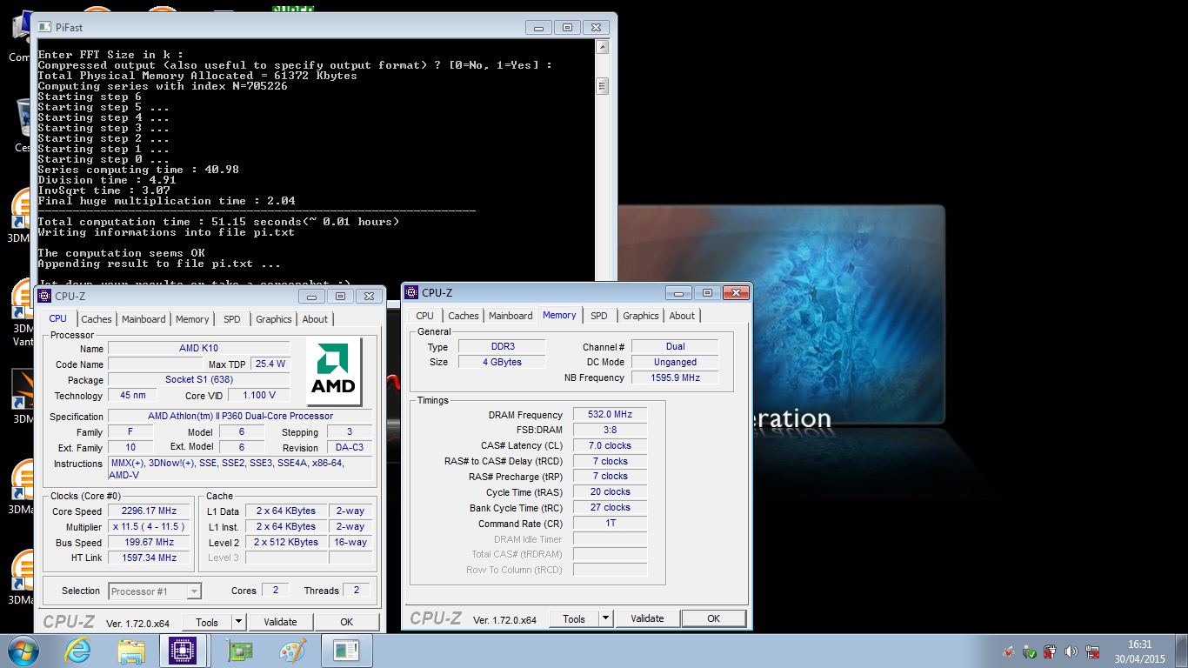Switch to CPU tab in Memory window
The height and width of the screenshot is (668, 1188).
click(424, 316)
